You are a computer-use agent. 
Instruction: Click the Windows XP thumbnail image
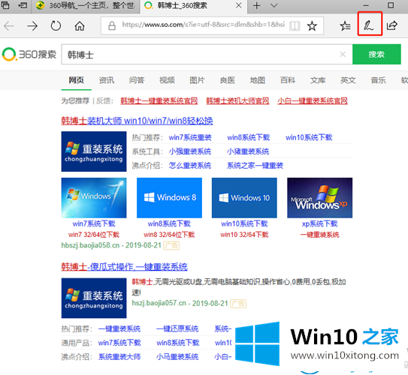320,198
